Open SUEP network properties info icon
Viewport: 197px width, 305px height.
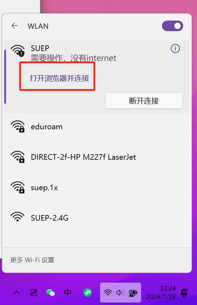click(x=175, y=48)
